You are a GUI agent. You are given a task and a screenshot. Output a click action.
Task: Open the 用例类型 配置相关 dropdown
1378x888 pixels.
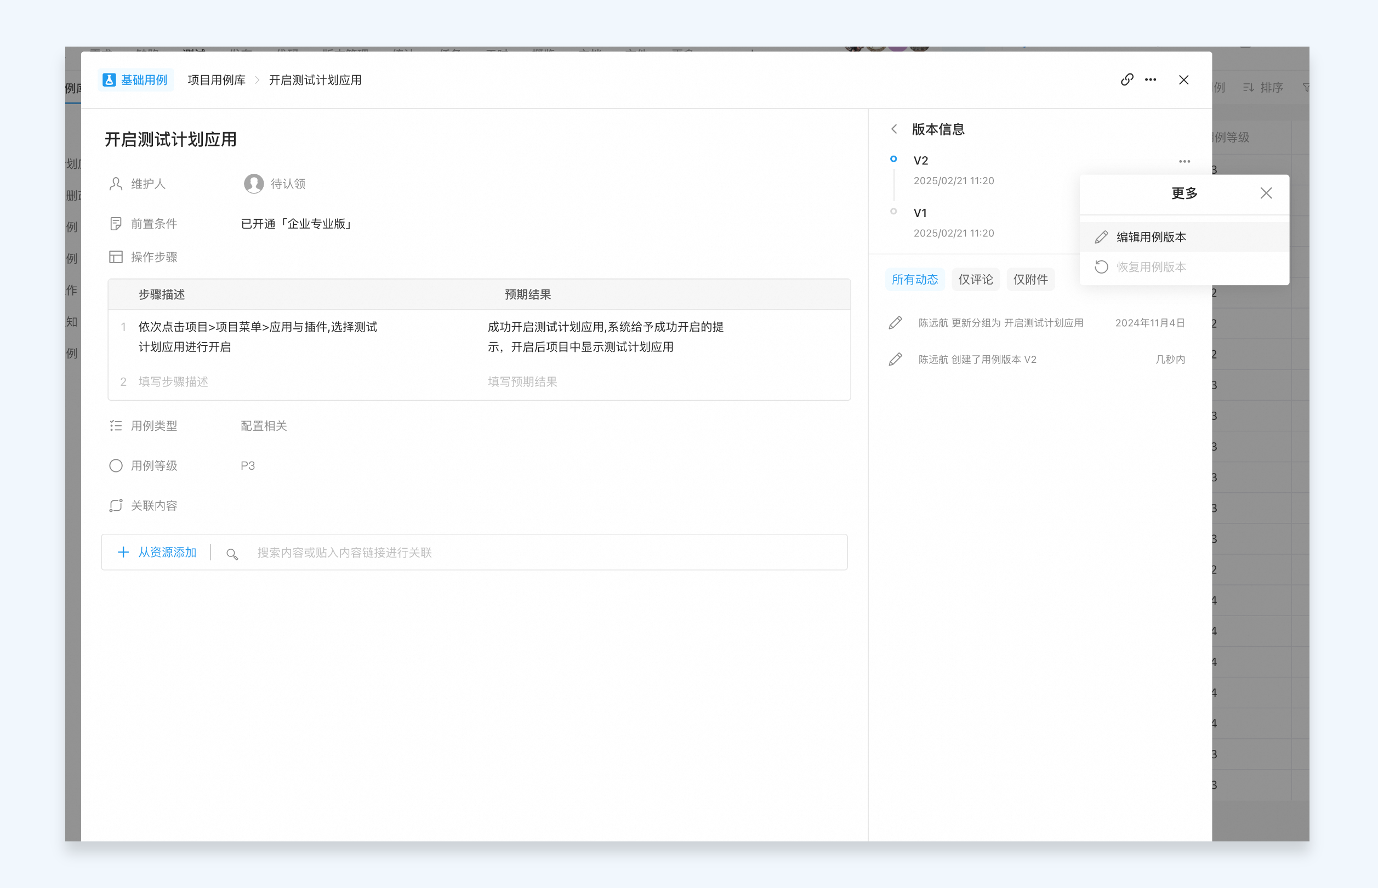click(264, 426)
